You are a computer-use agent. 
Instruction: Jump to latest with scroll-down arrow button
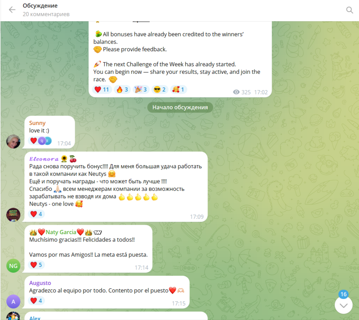tap(343, 306)
